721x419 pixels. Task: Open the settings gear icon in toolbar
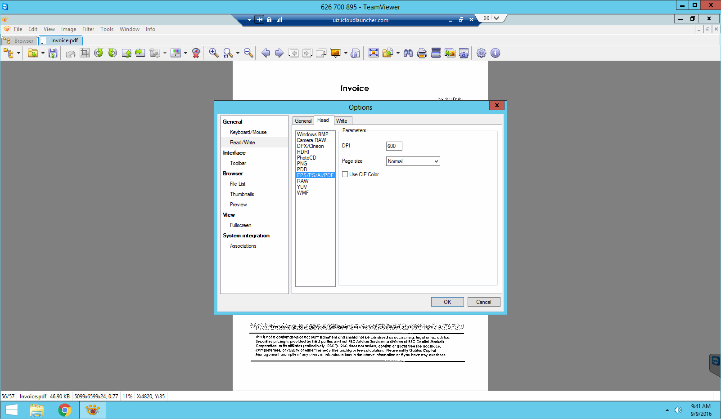click(481, 53)
